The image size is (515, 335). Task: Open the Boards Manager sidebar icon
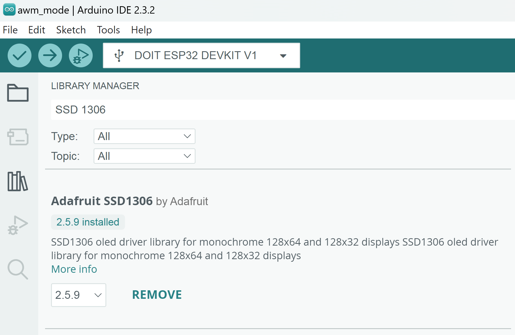coord(18,137)
